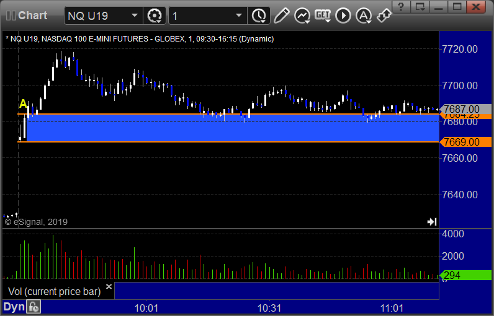This screenshot has height=316, width=494.
Task: Click the help question mark button
Action: click(x=401, y=7)
